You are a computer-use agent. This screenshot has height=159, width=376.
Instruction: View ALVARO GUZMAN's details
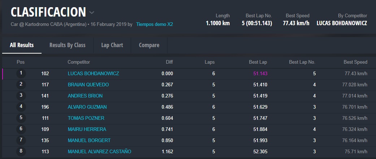[87, 107]
